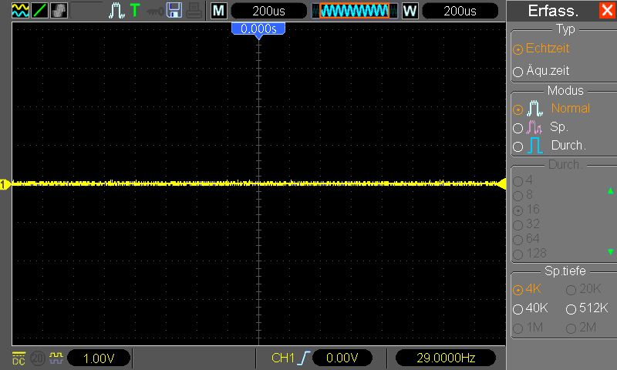Screen dimensions: 617x370
Task: Click the 20 bandwidth limit icon
Action: pos(38,358)
